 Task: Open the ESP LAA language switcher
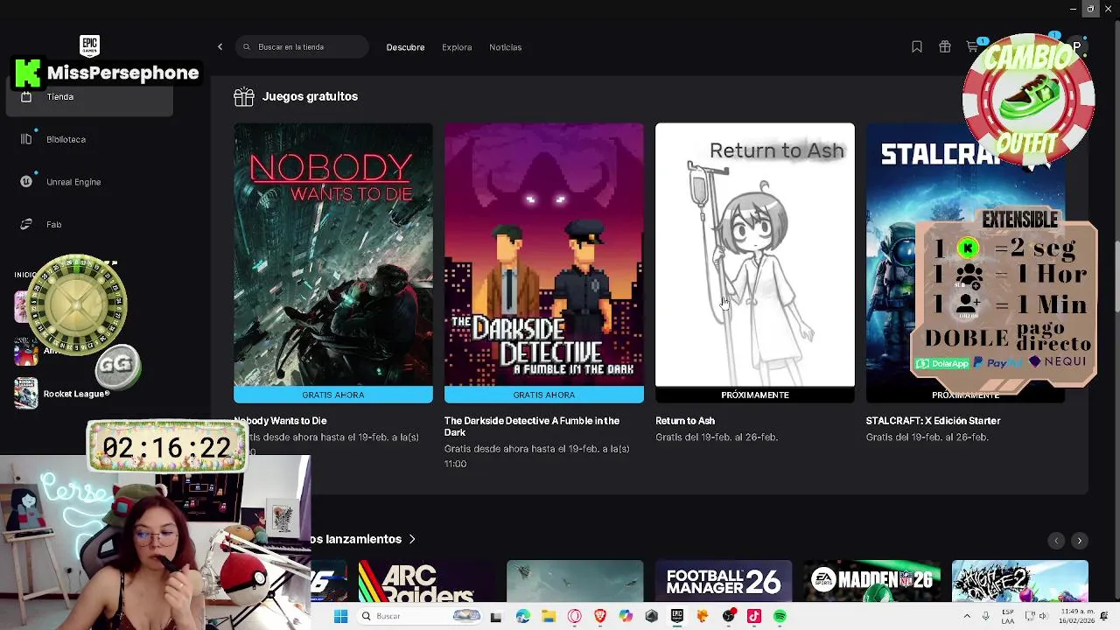point(1009,616)
